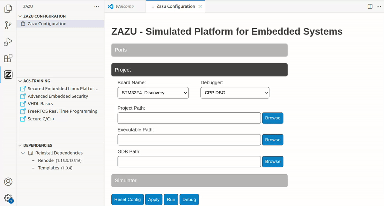Screen dimensions: 384x206
Task: Open the Run and Debug view icon
Action: 8,42
